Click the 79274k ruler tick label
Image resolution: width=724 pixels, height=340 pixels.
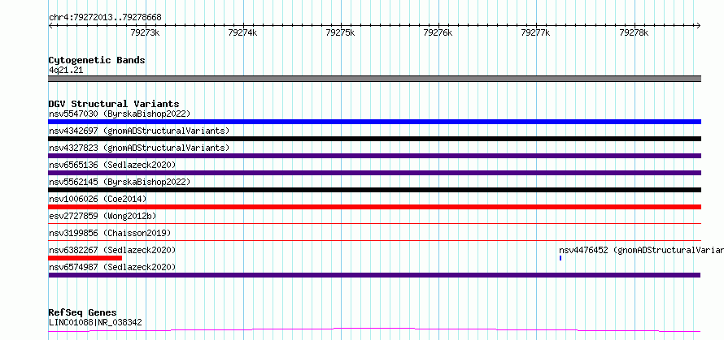point(243,32)
